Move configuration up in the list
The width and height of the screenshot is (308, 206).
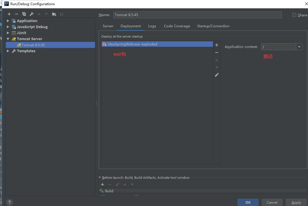coord(39,14)
